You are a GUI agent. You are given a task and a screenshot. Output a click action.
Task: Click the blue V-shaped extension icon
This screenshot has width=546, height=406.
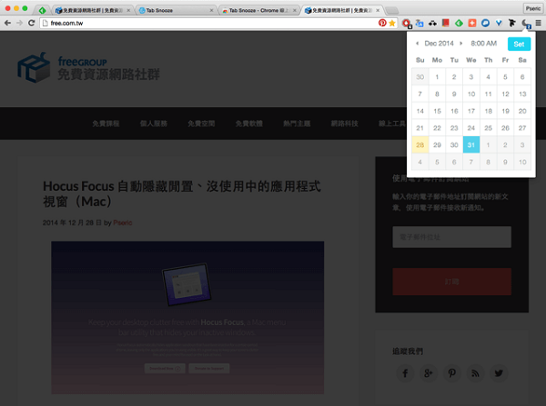(x=499, y=23)
